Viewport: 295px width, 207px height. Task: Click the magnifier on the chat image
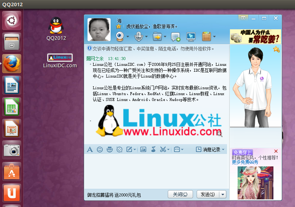220,134
